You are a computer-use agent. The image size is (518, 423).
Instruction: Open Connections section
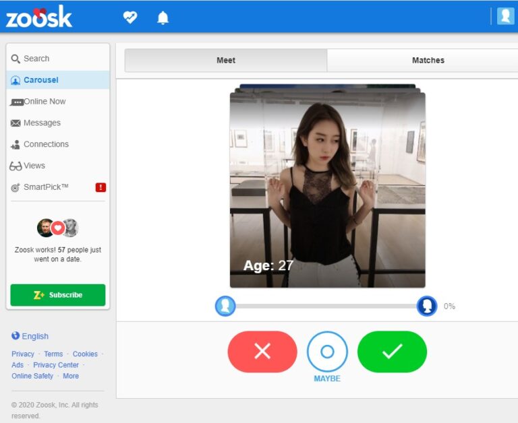tap(58, 145)
